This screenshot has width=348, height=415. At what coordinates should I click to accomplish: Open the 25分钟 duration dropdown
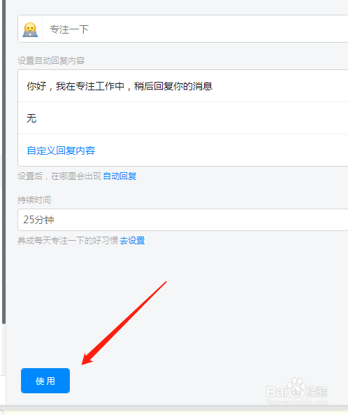(183, 220)
